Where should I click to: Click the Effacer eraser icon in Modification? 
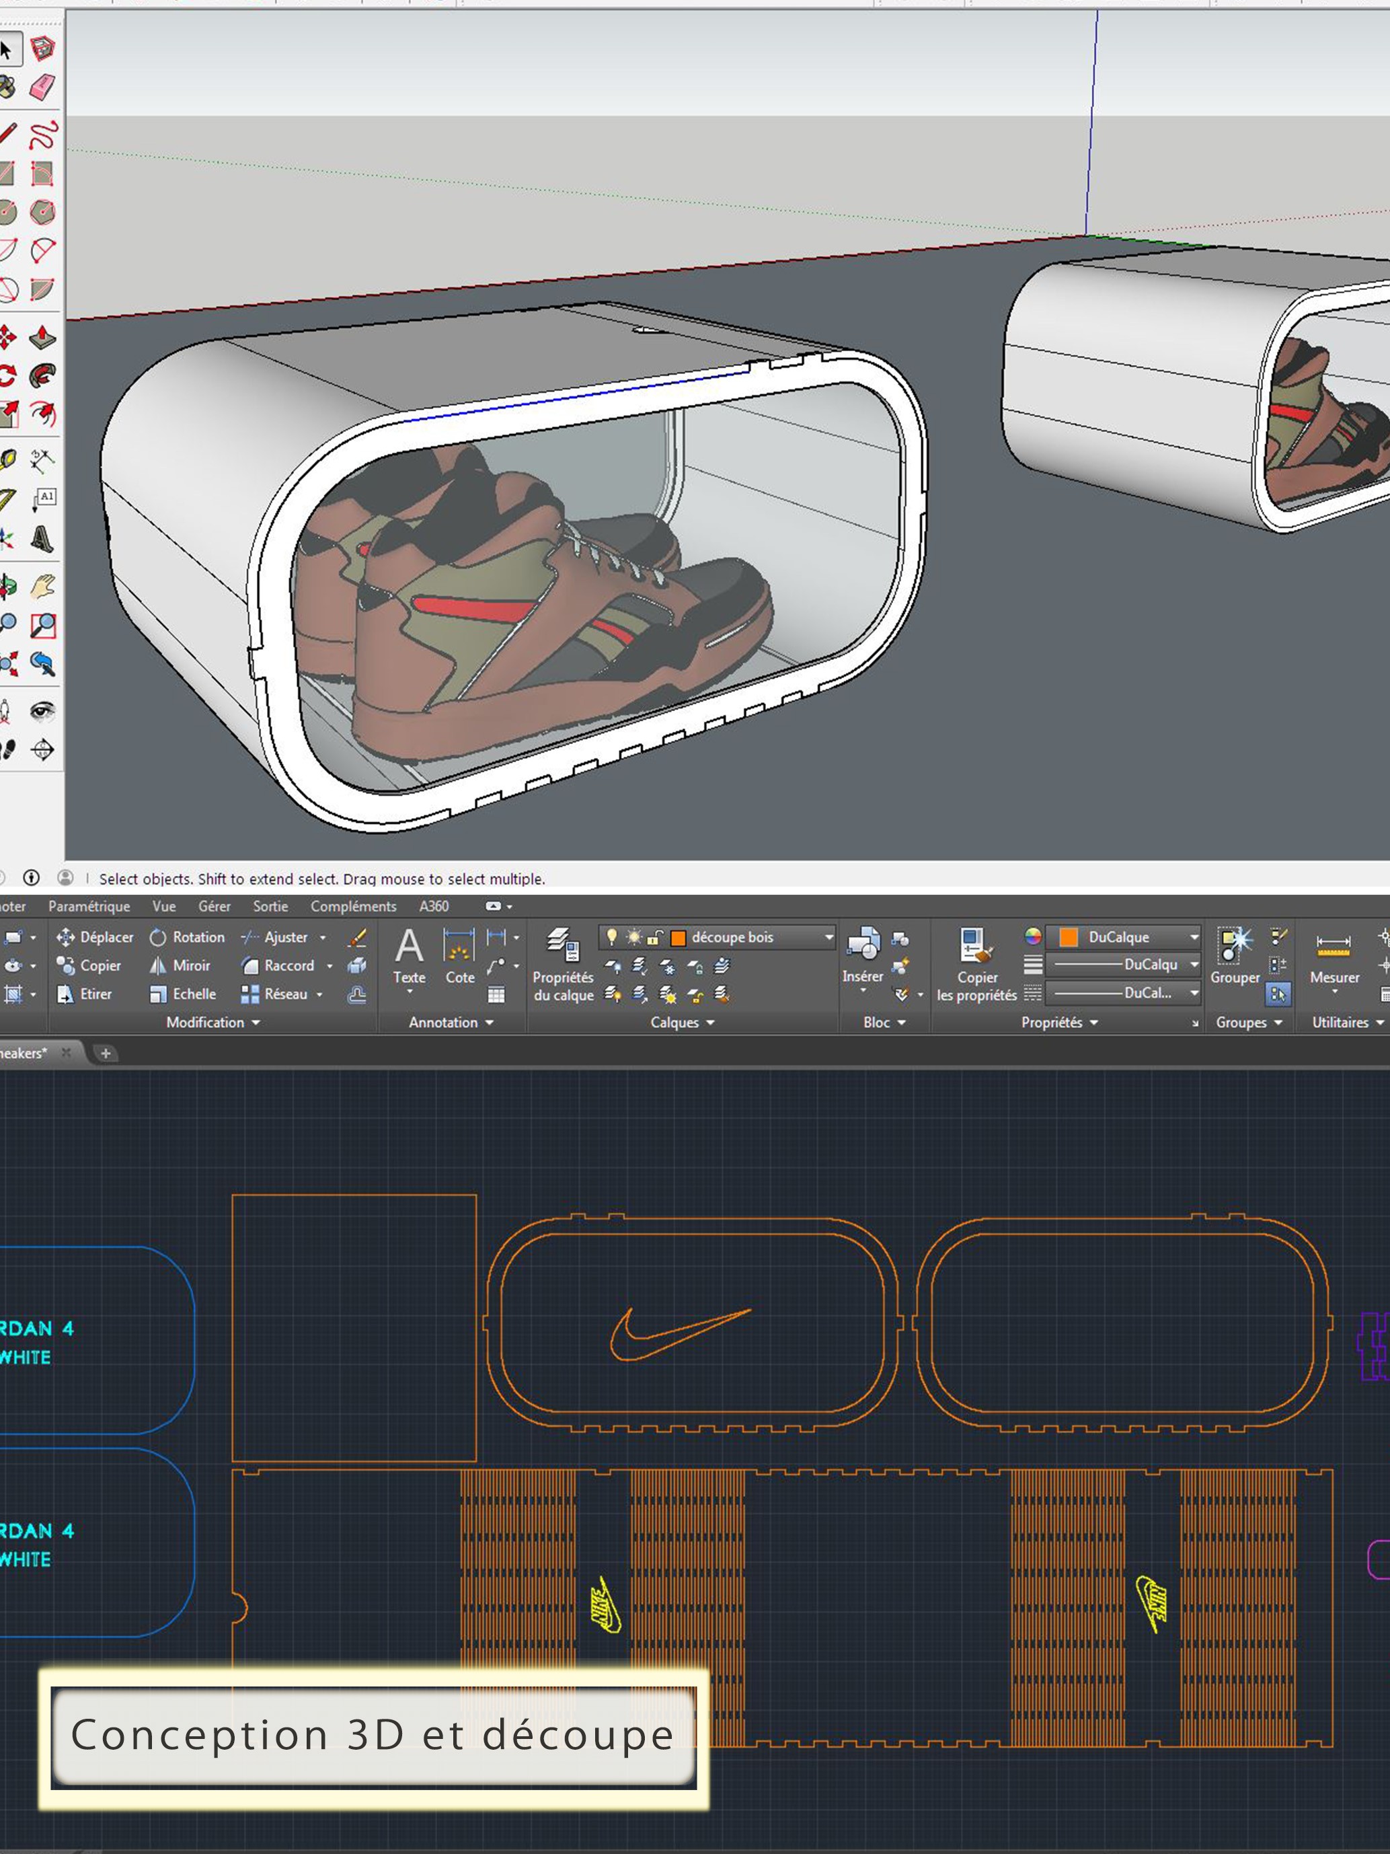point(358,937)
